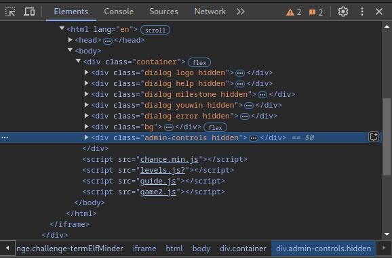Image resolution: width=392 pixels, height=258 pixels.
Task: Select div.container breadcrumb
Action: click(x=243, y=249)
